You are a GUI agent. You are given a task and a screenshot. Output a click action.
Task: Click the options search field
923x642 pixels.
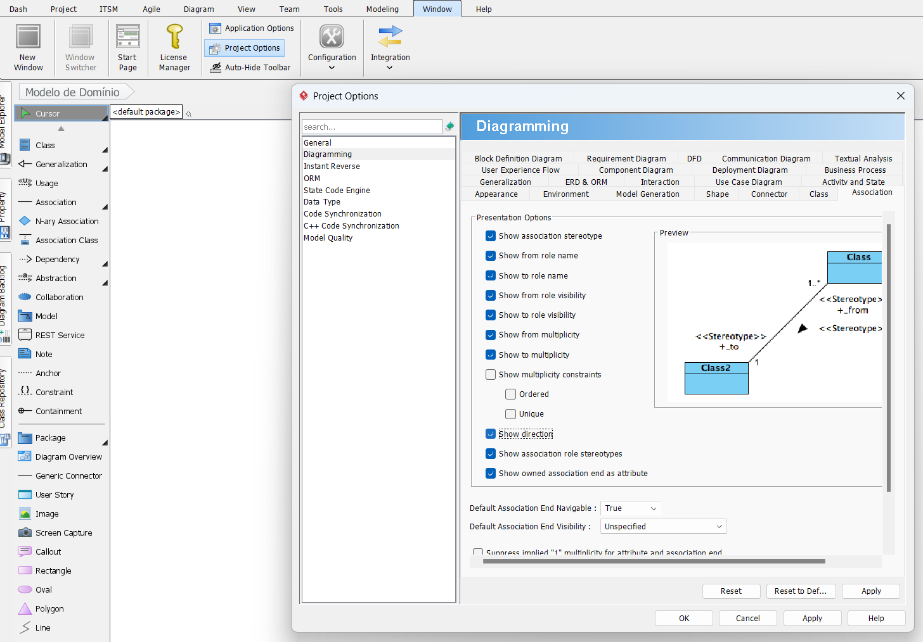tap(371, 127)
